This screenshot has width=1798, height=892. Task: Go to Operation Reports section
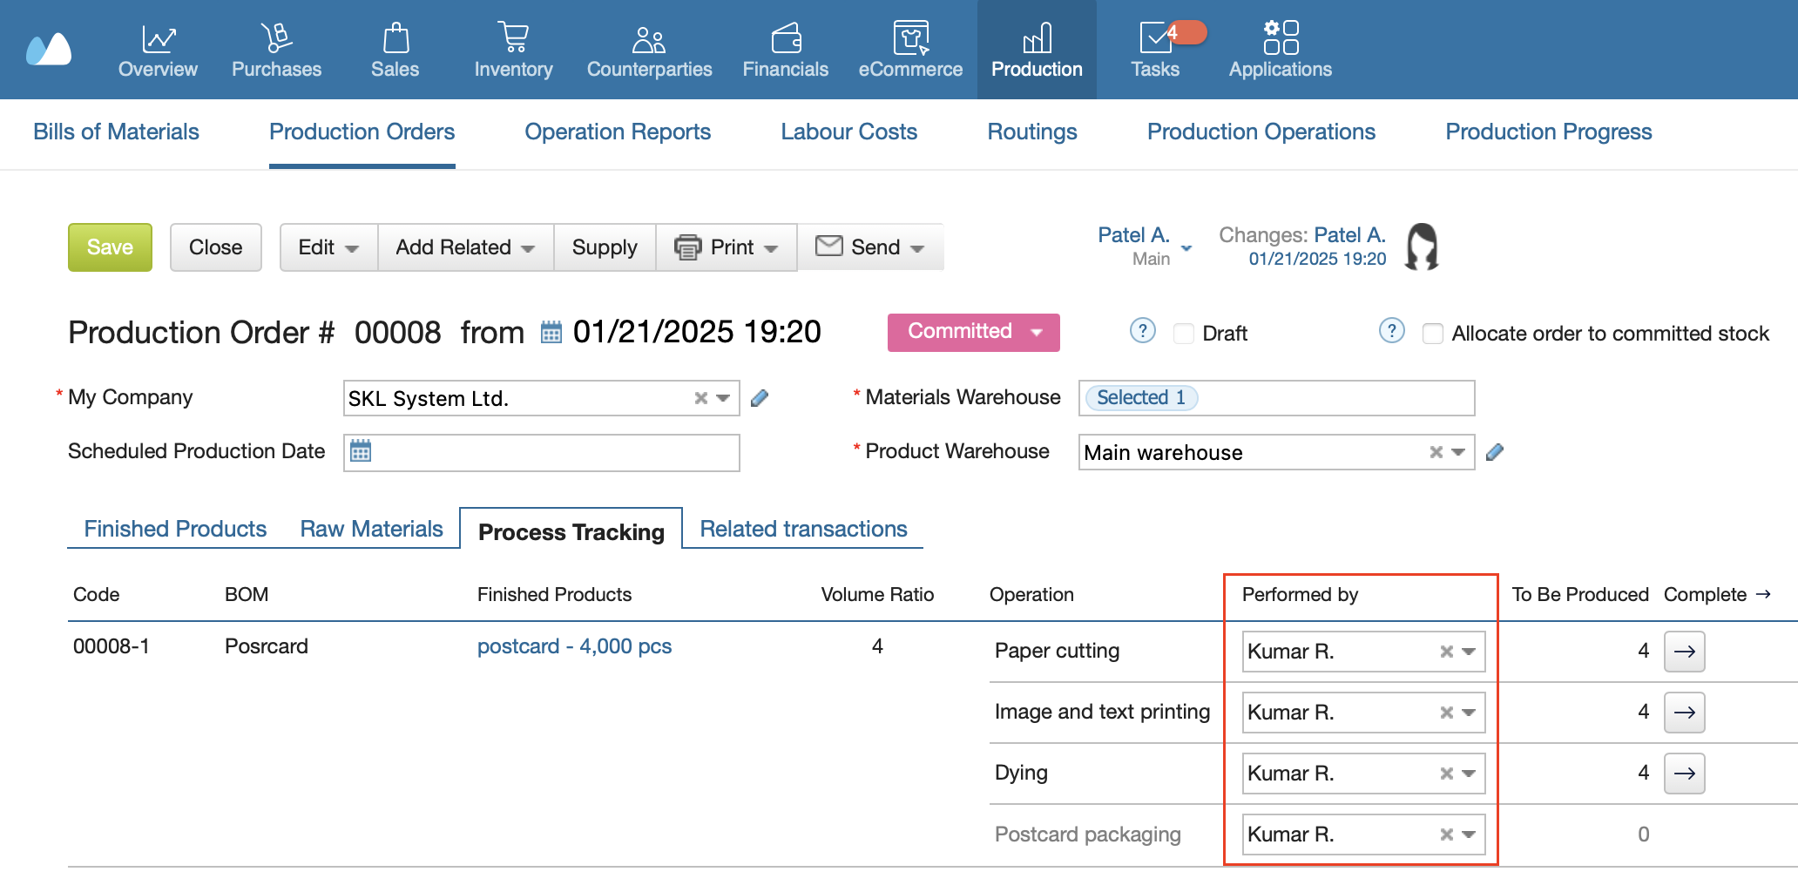click(617, 132)
